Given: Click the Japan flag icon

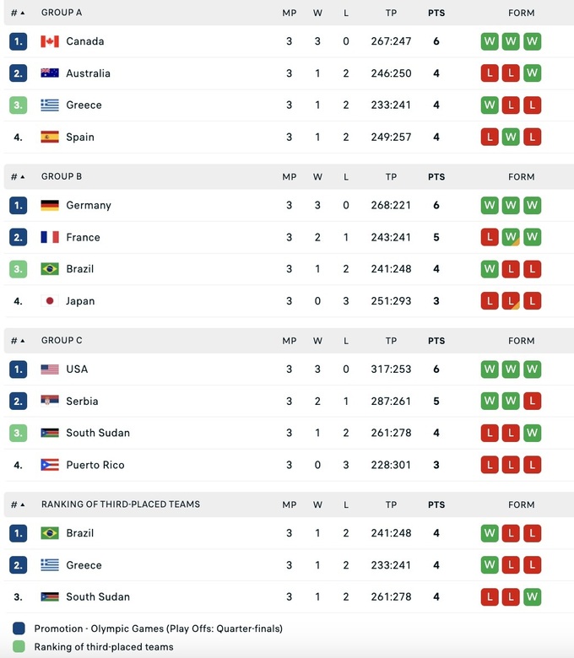Looking at the screenshot, I should pos(50,301).
